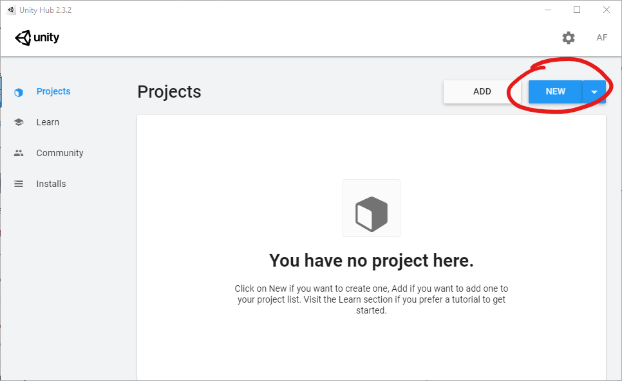622x381 pixels.
Task: Minimize the Unity Hub window
Action: click(548, 10)
